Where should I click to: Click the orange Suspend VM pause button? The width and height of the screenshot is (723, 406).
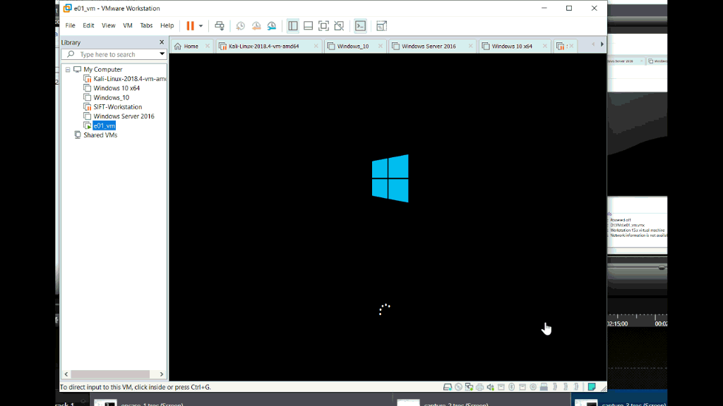click(x=190, y=26)
